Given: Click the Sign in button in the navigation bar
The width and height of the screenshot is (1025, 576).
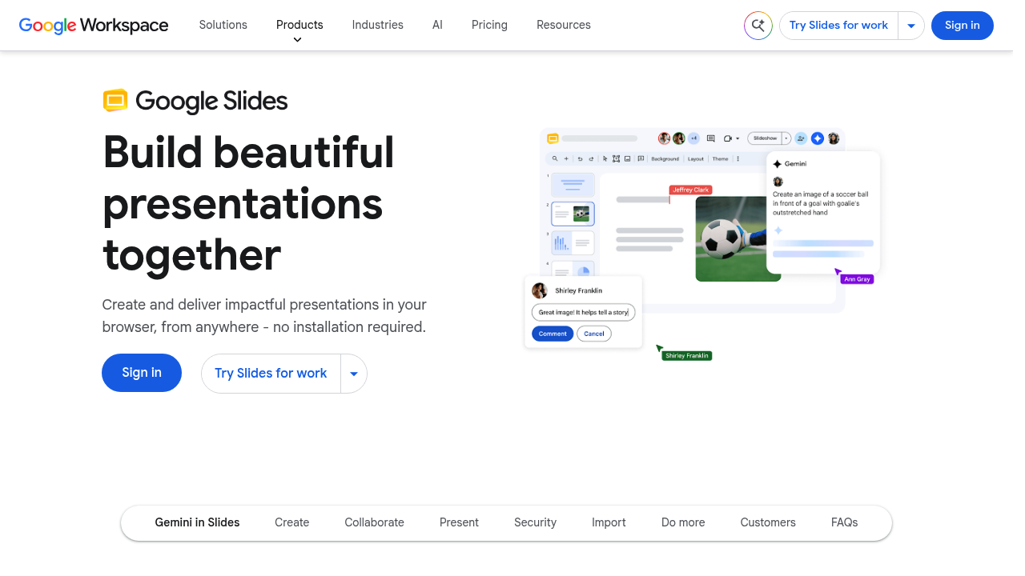Looking at the screenshot, I should (x=962, y=26).
